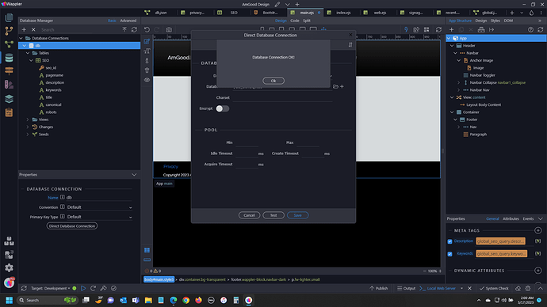The height and width of the screenshot is (307, 547).
Task: Expand the Navbar Collapse tree node
Action: click(x=459, y=82)
